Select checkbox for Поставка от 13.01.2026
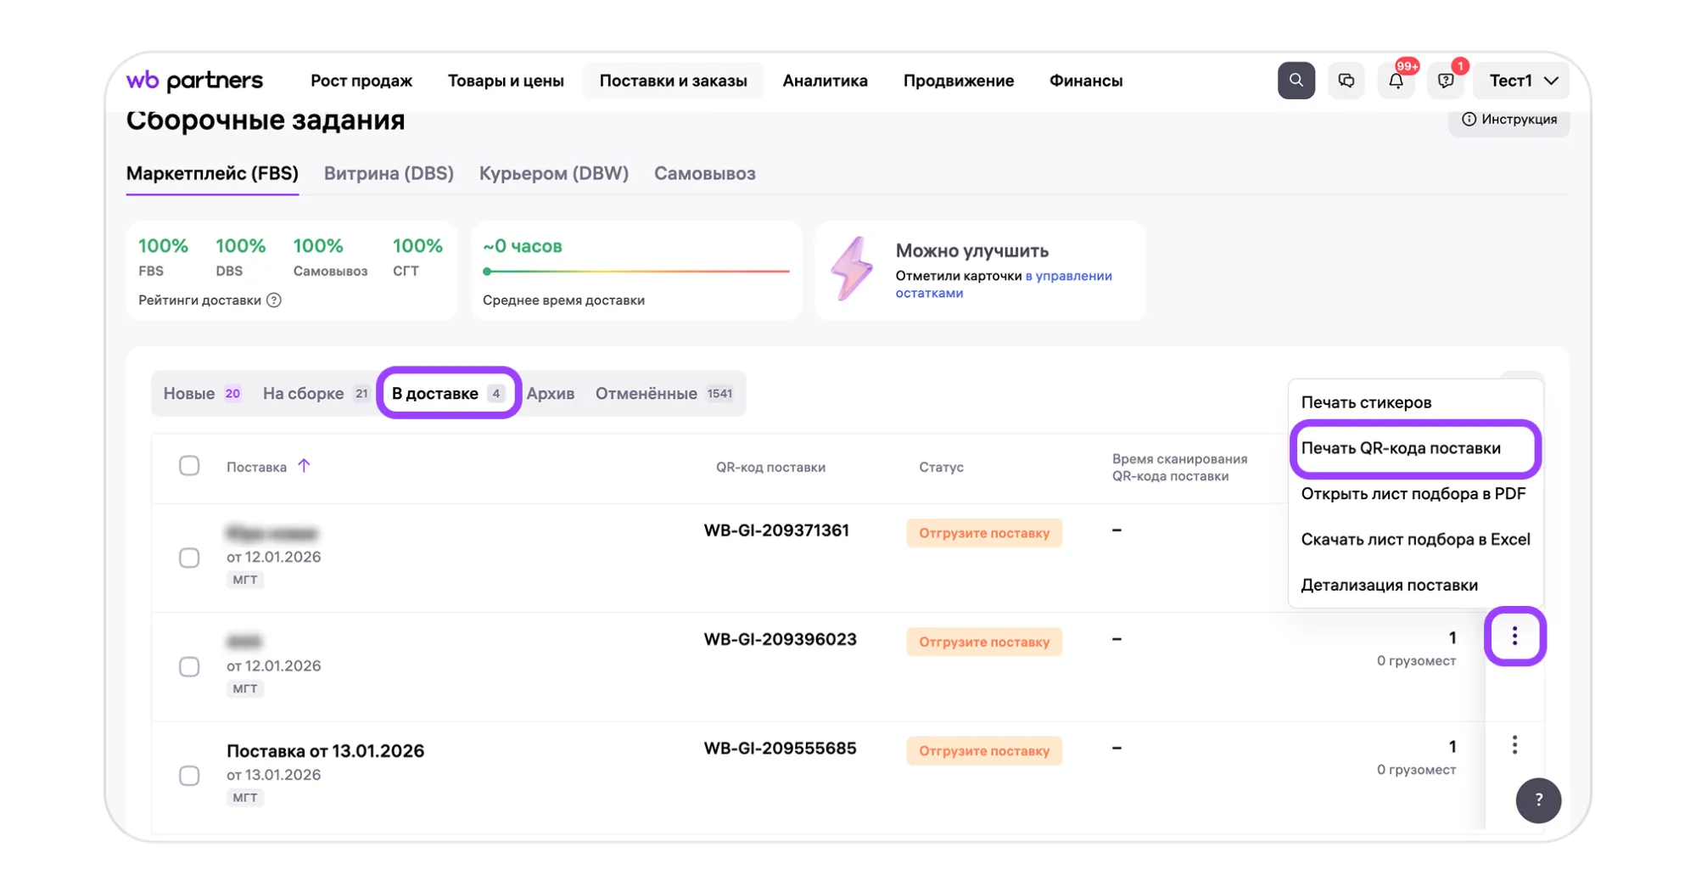 pos(189,776)
